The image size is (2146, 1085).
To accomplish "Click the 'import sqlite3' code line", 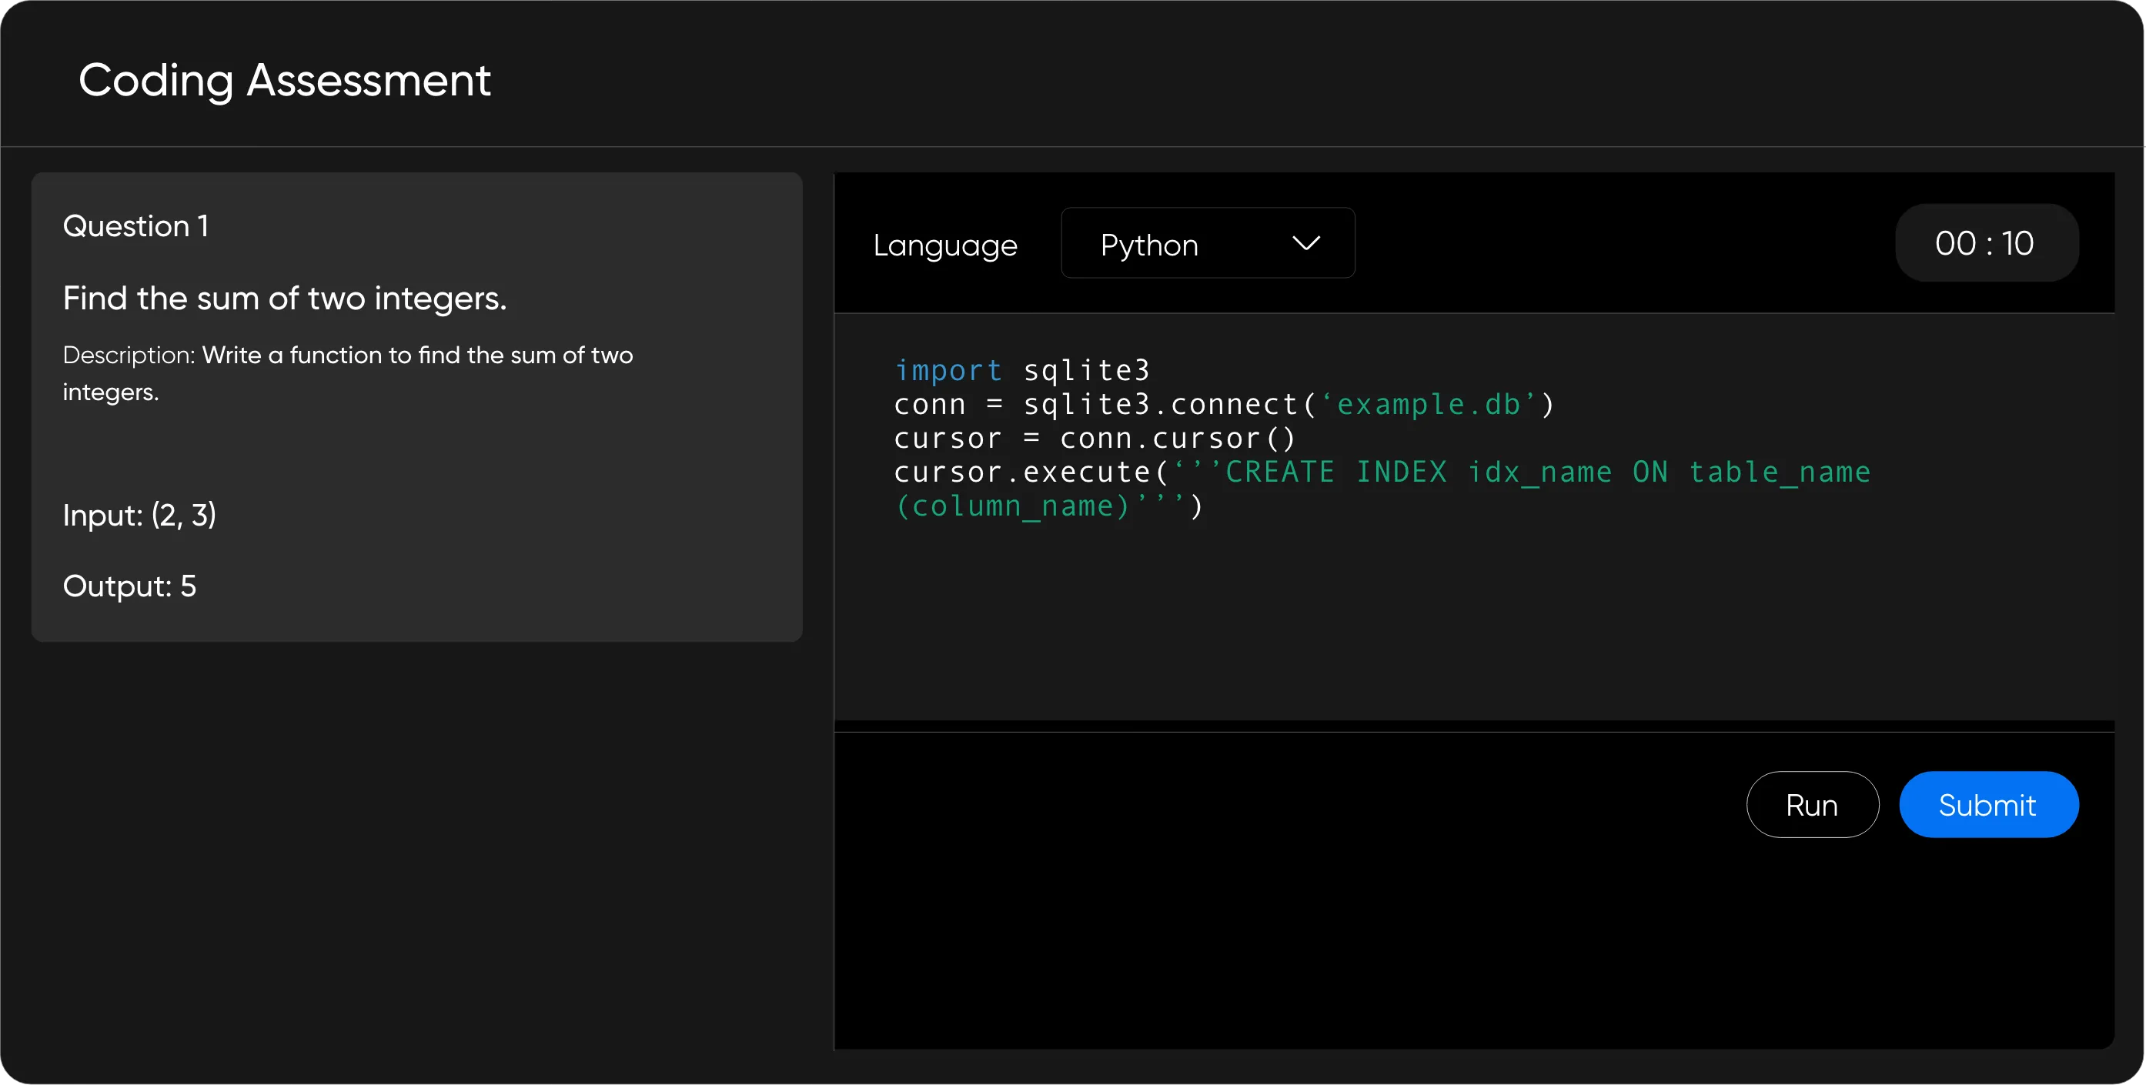I will (x=1021, y=369).
